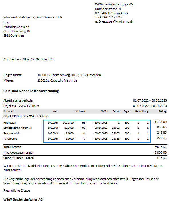Click the 'Betriebskosten Allgemein' row label
The width and height of the screenshot is (170, 202).
(x=17, y=128)
